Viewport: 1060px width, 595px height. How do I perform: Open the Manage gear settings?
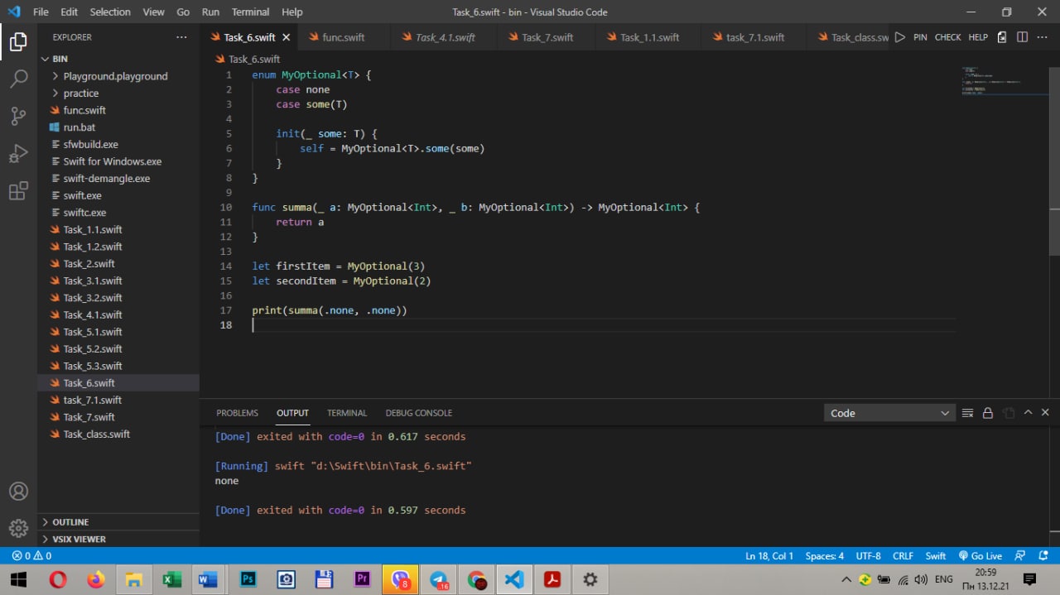[x=18, y=528]
